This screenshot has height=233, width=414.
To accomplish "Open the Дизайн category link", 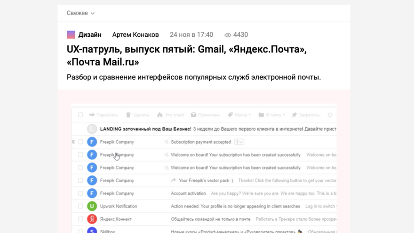I will (90, 35).
